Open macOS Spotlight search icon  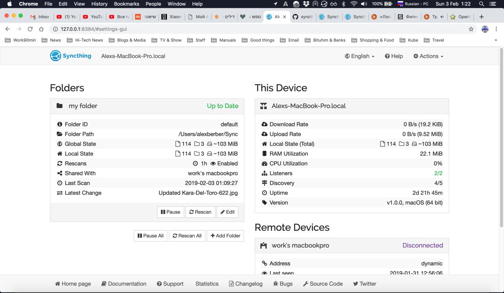482,4
